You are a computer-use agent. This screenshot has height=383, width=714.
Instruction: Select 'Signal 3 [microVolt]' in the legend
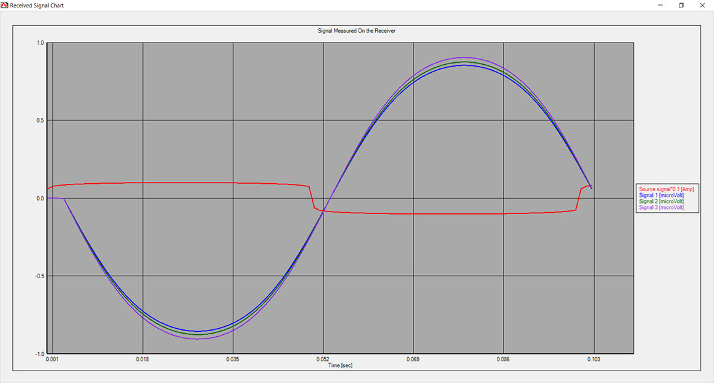click(x=661, y=208)
